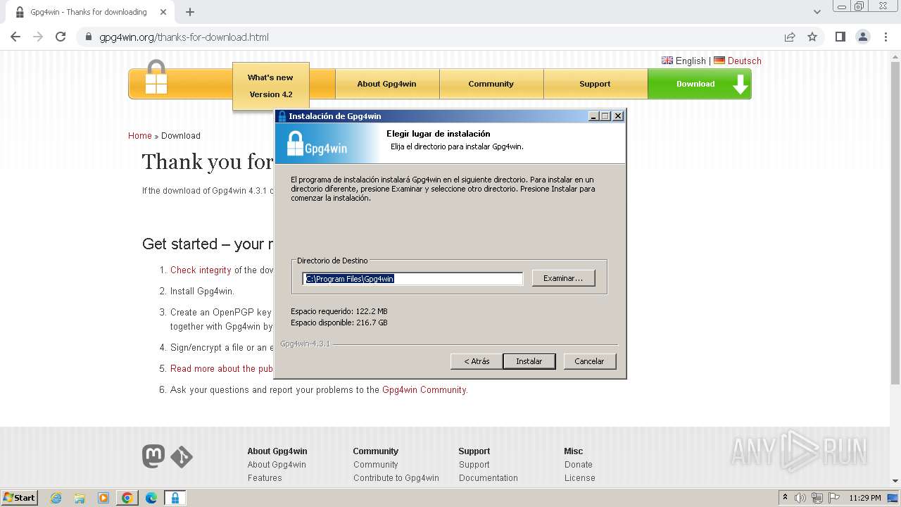Click the Gpg4win padlock logo in site header
This screenshot has height=507, width=901.
[156, 77]
